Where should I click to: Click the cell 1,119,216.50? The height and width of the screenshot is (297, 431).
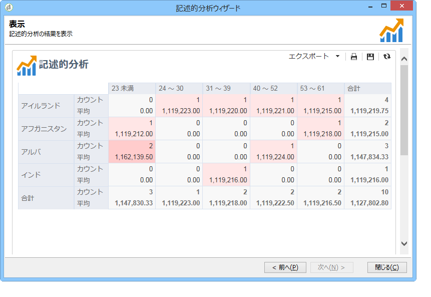point(322,203)
